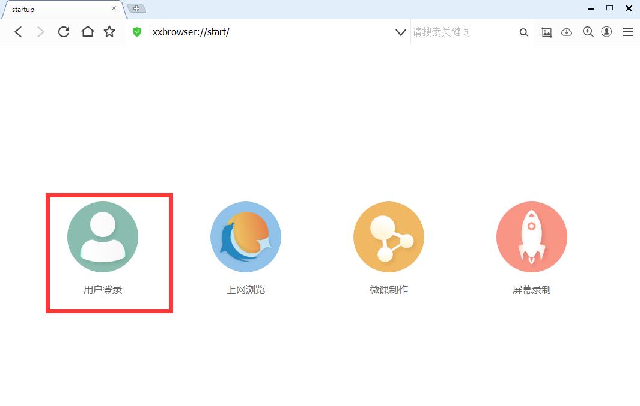
Task: Open the hamburger main menu
Action: [x=628, y=32]
